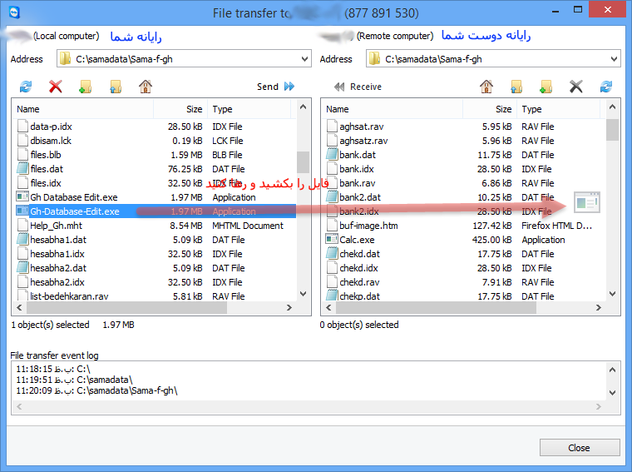Sort local list by Size column

click(180, 109)
